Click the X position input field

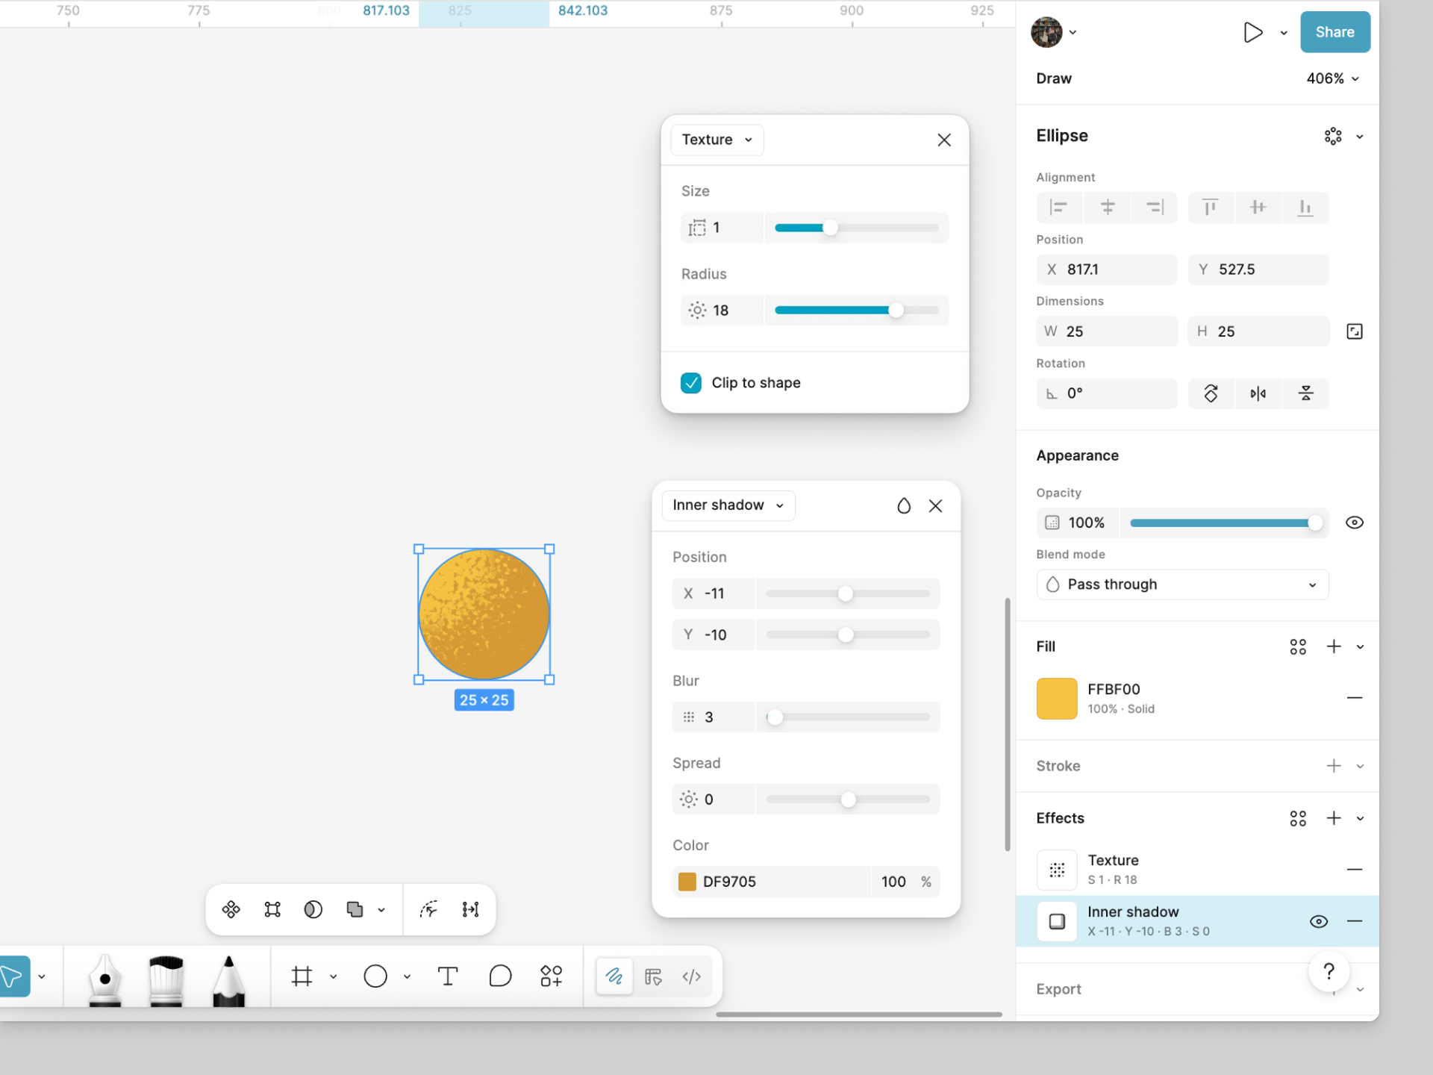coord(1108,269)
